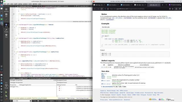Click the site security padlock icon
The height and width of the screenshot is (102, 182).
(108, 9)
